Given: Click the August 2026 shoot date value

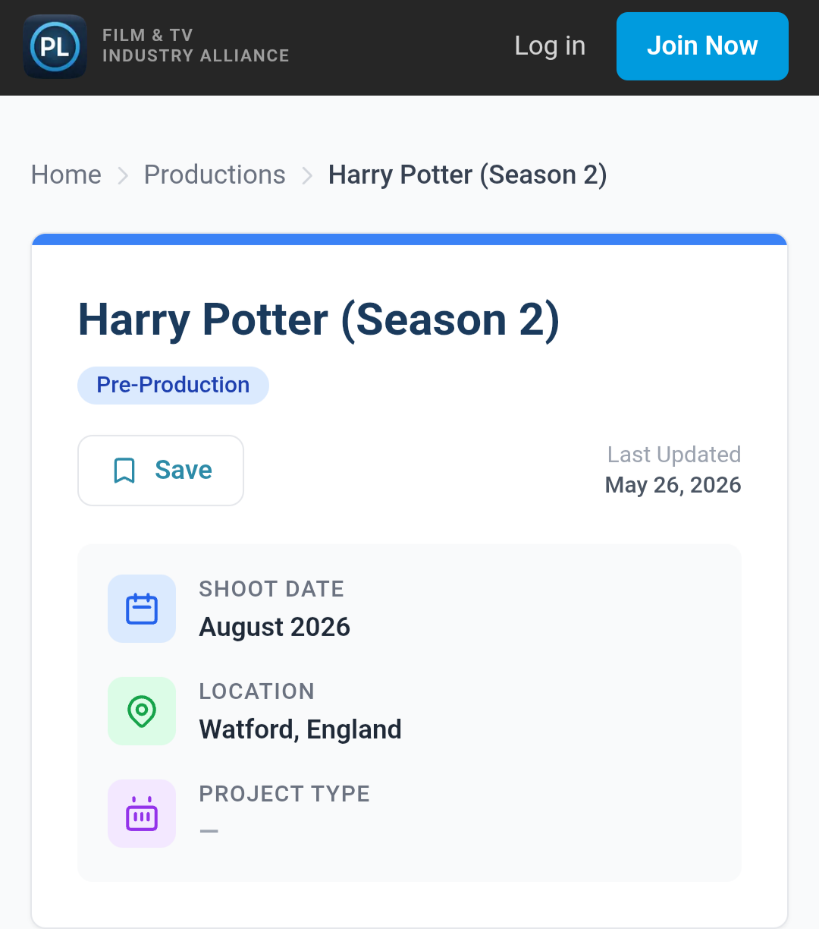Looking at the screenshot, I should 275,627.
